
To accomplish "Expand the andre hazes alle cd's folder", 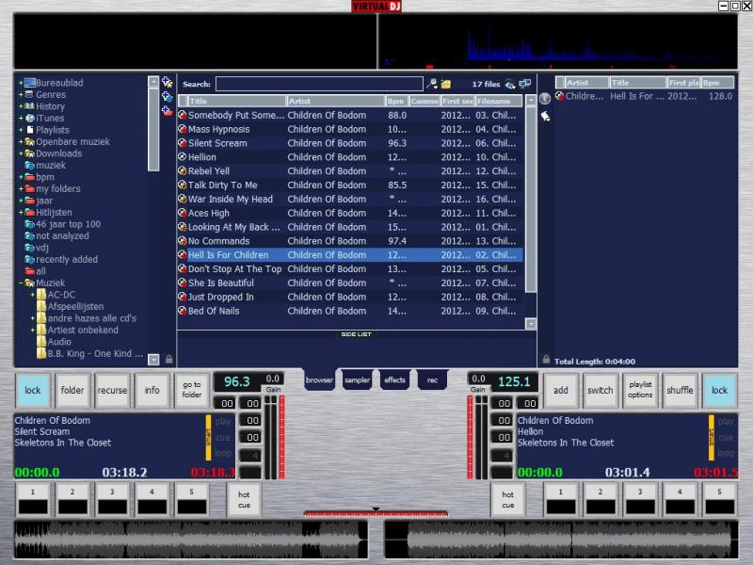I will (x=33, y=318).
